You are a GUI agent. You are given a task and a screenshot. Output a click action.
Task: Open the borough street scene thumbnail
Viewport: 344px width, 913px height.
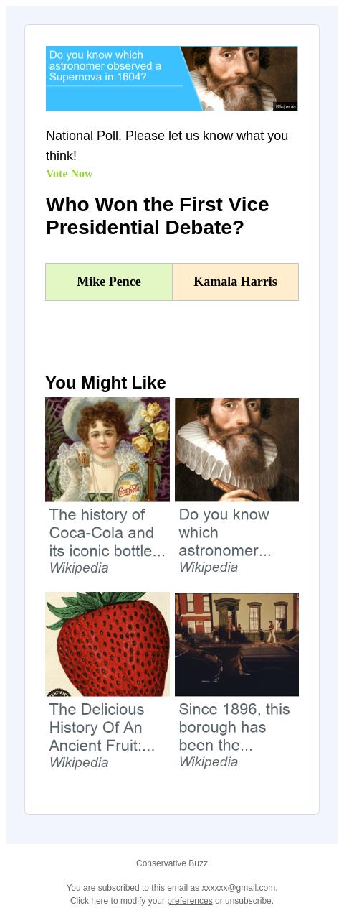tap(236, 644)
